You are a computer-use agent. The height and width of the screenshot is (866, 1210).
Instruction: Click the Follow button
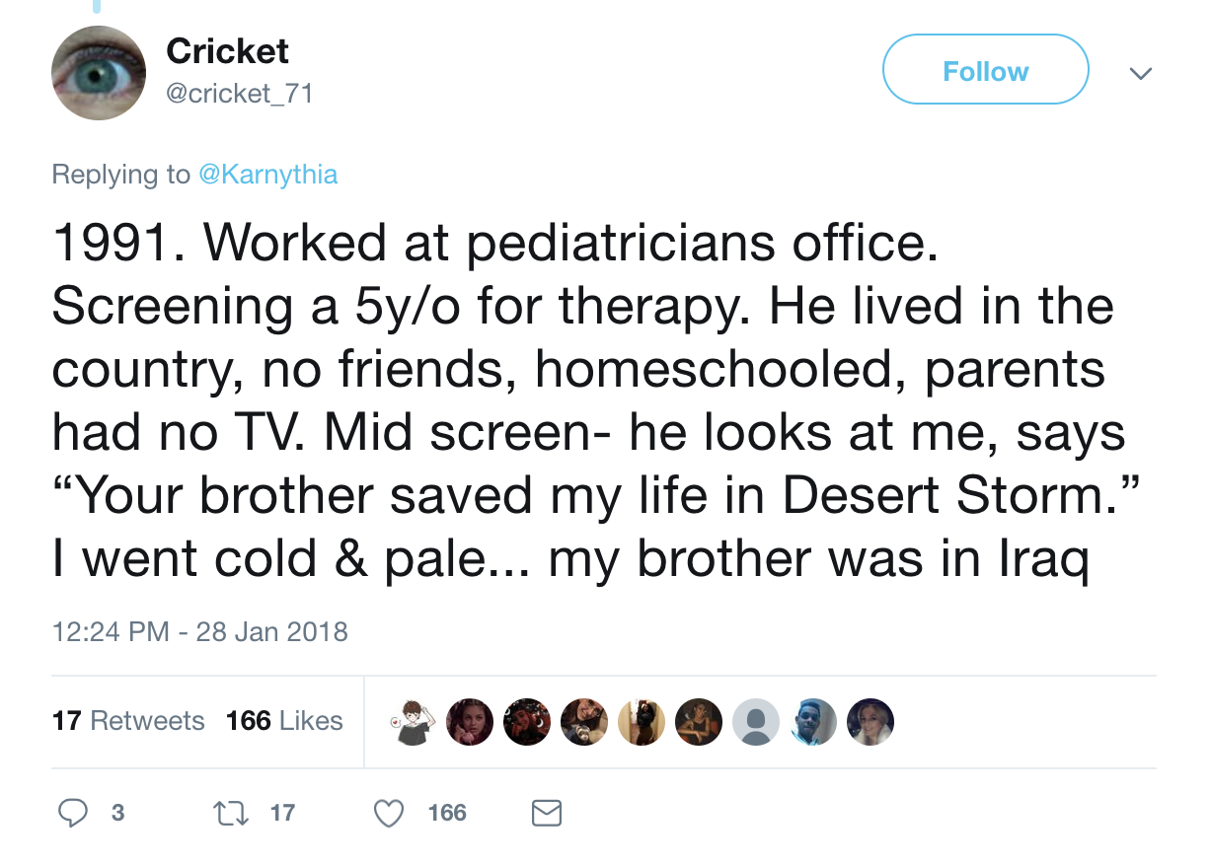(985, 70)
